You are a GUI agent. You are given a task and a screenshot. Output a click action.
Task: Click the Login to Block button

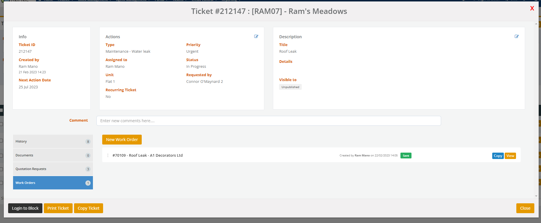tap(25, 208)
